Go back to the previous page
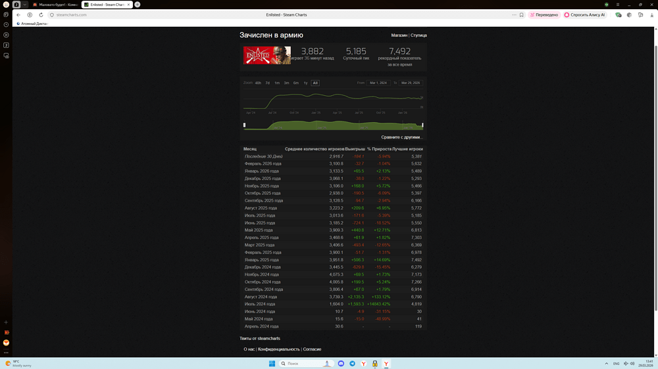 click(18, 14)
